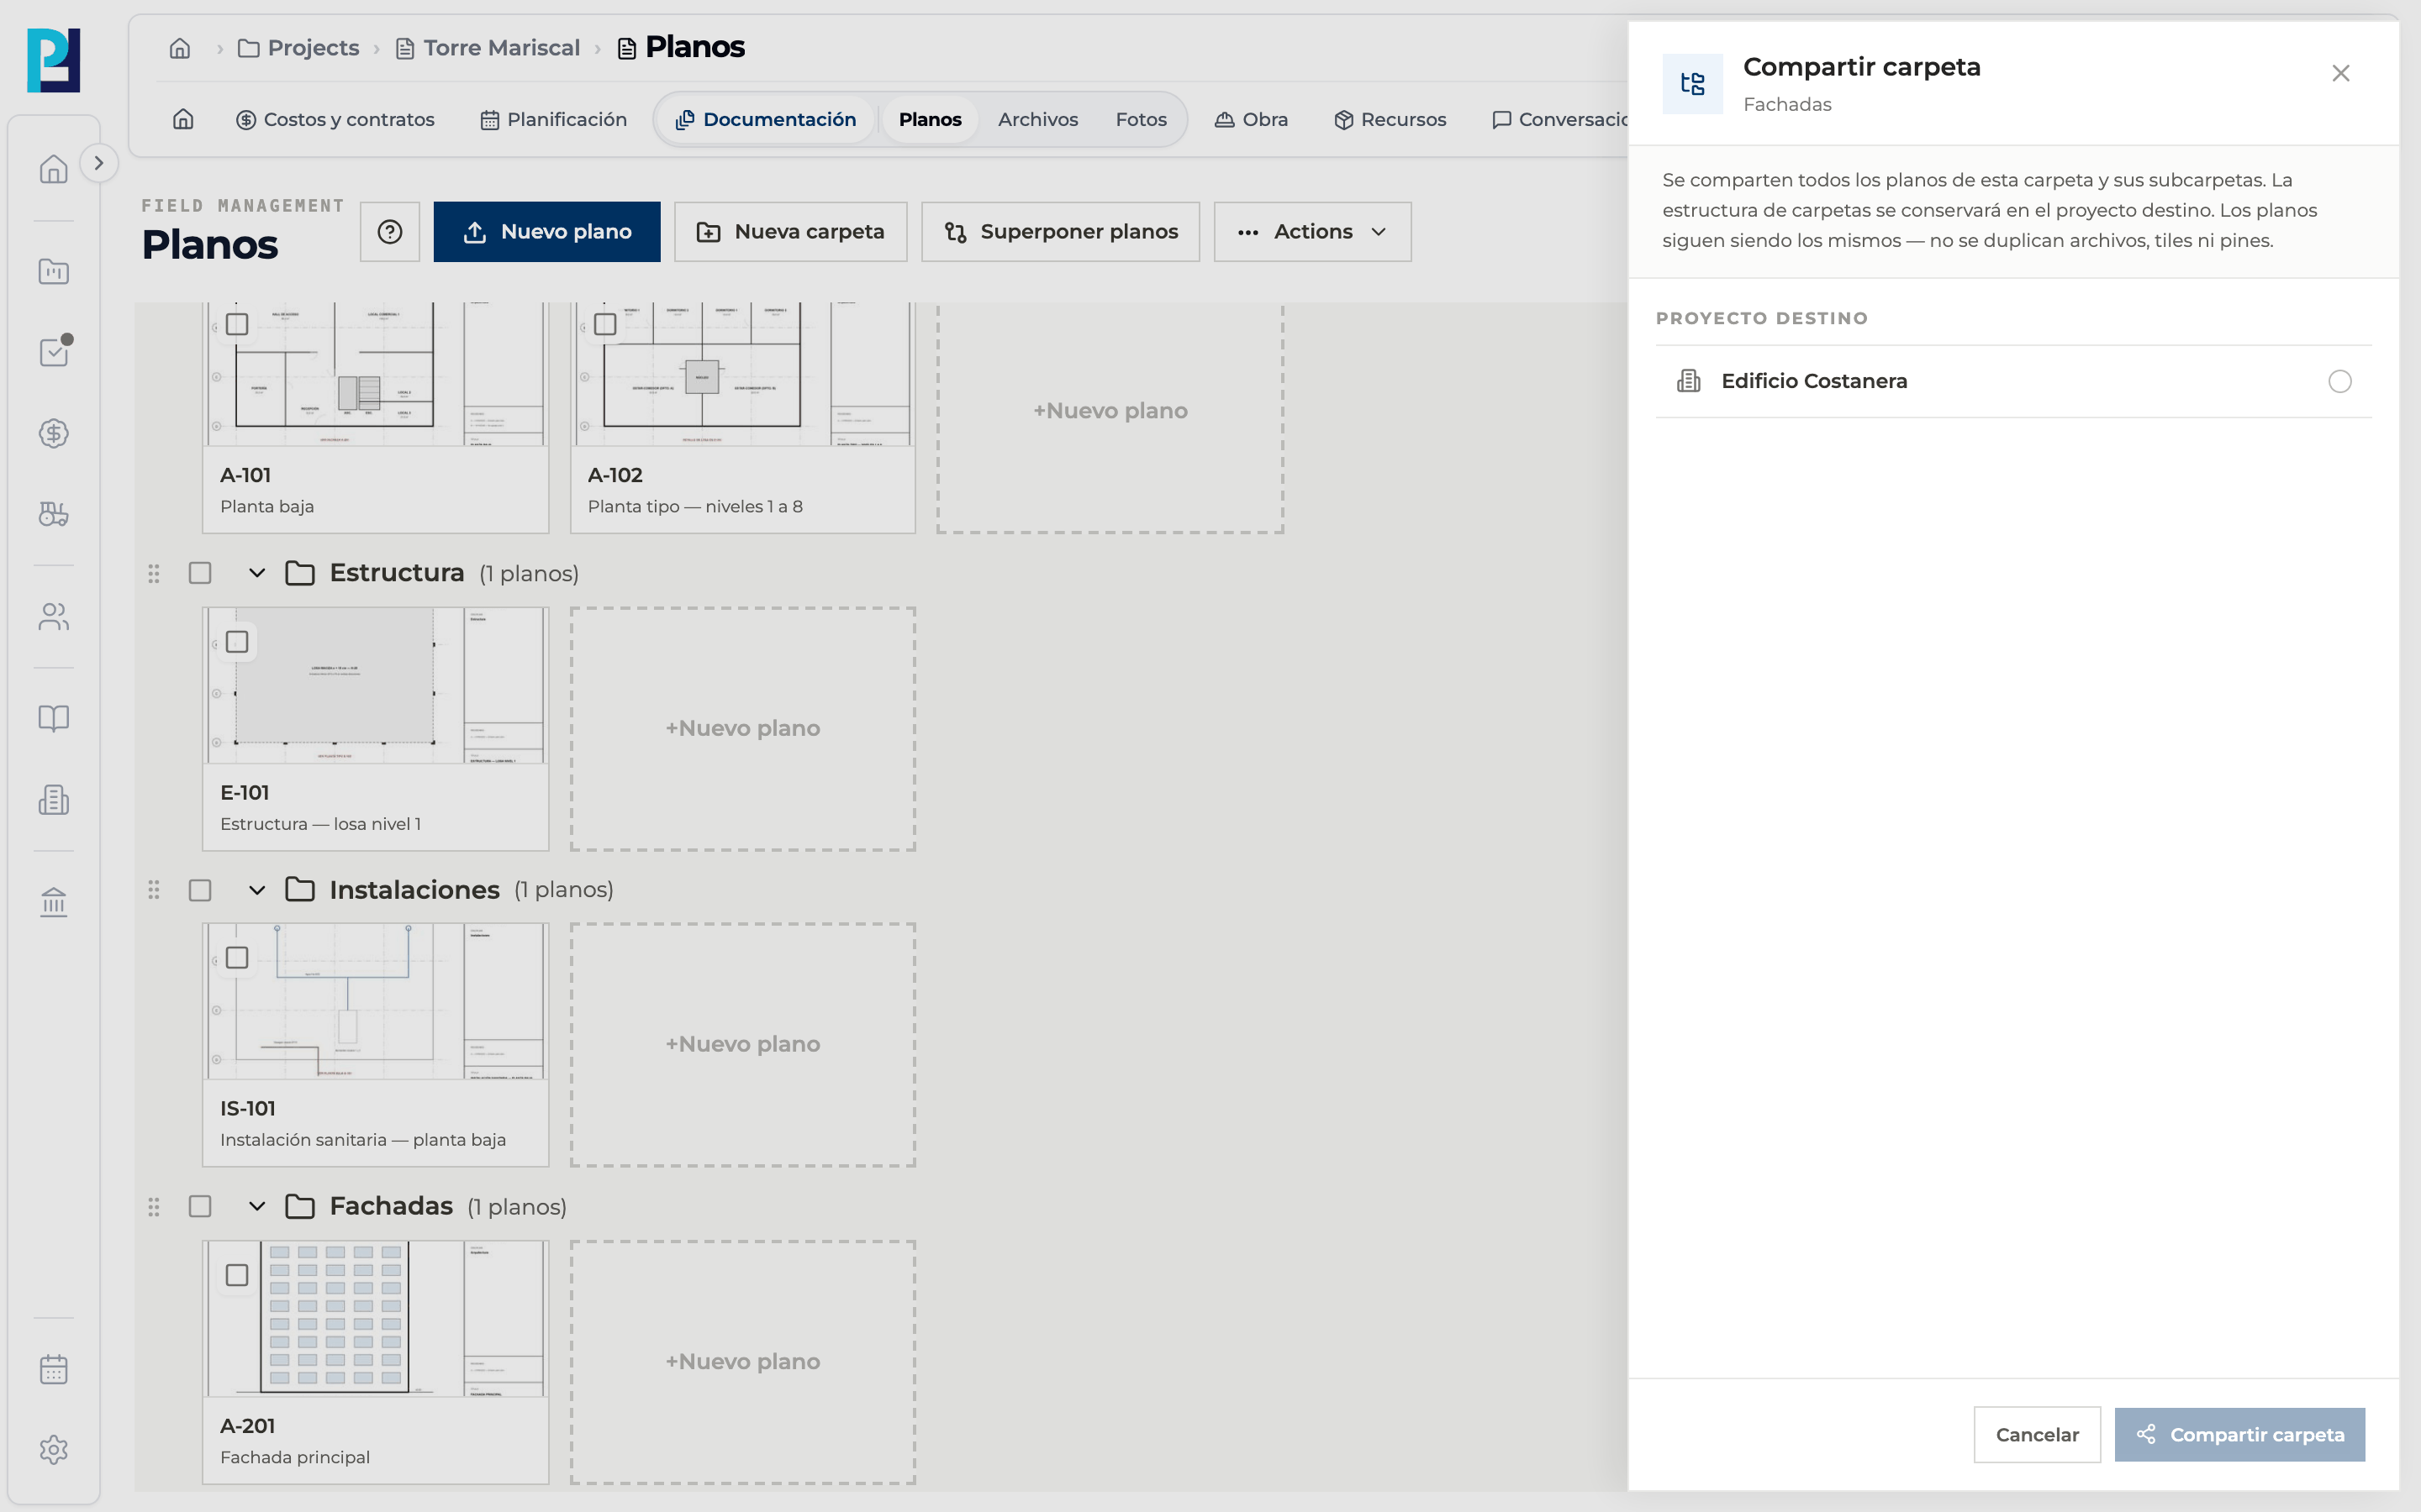
Task: Select the E-101 plan checkbox
Action: point(237,641)
